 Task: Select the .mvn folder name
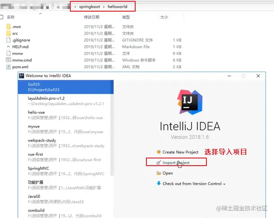tap(17, 27)
